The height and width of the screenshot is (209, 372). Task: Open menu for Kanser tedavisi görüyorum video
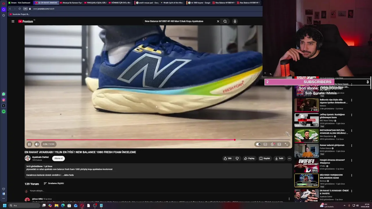[351, 145]
